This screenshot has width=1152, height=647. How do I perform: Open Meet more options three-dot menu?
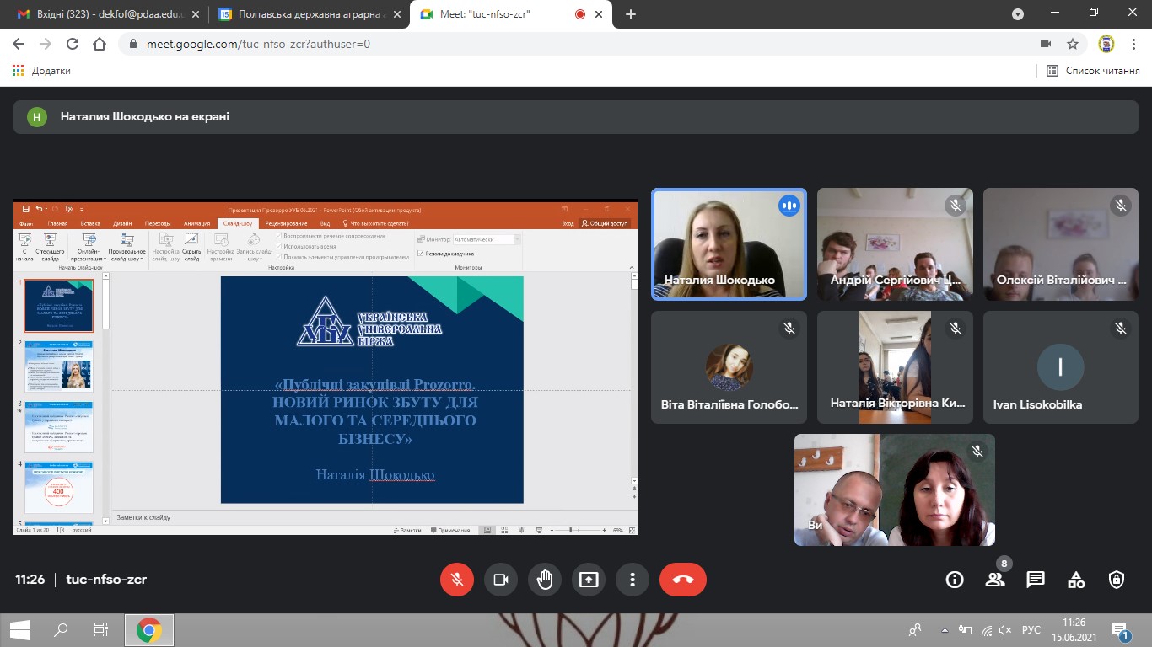633,580
